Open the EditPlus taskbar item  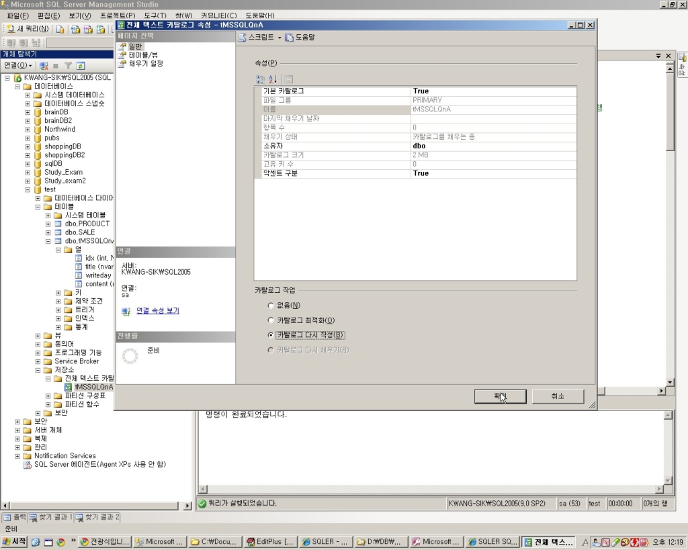(x=271, y=542)
